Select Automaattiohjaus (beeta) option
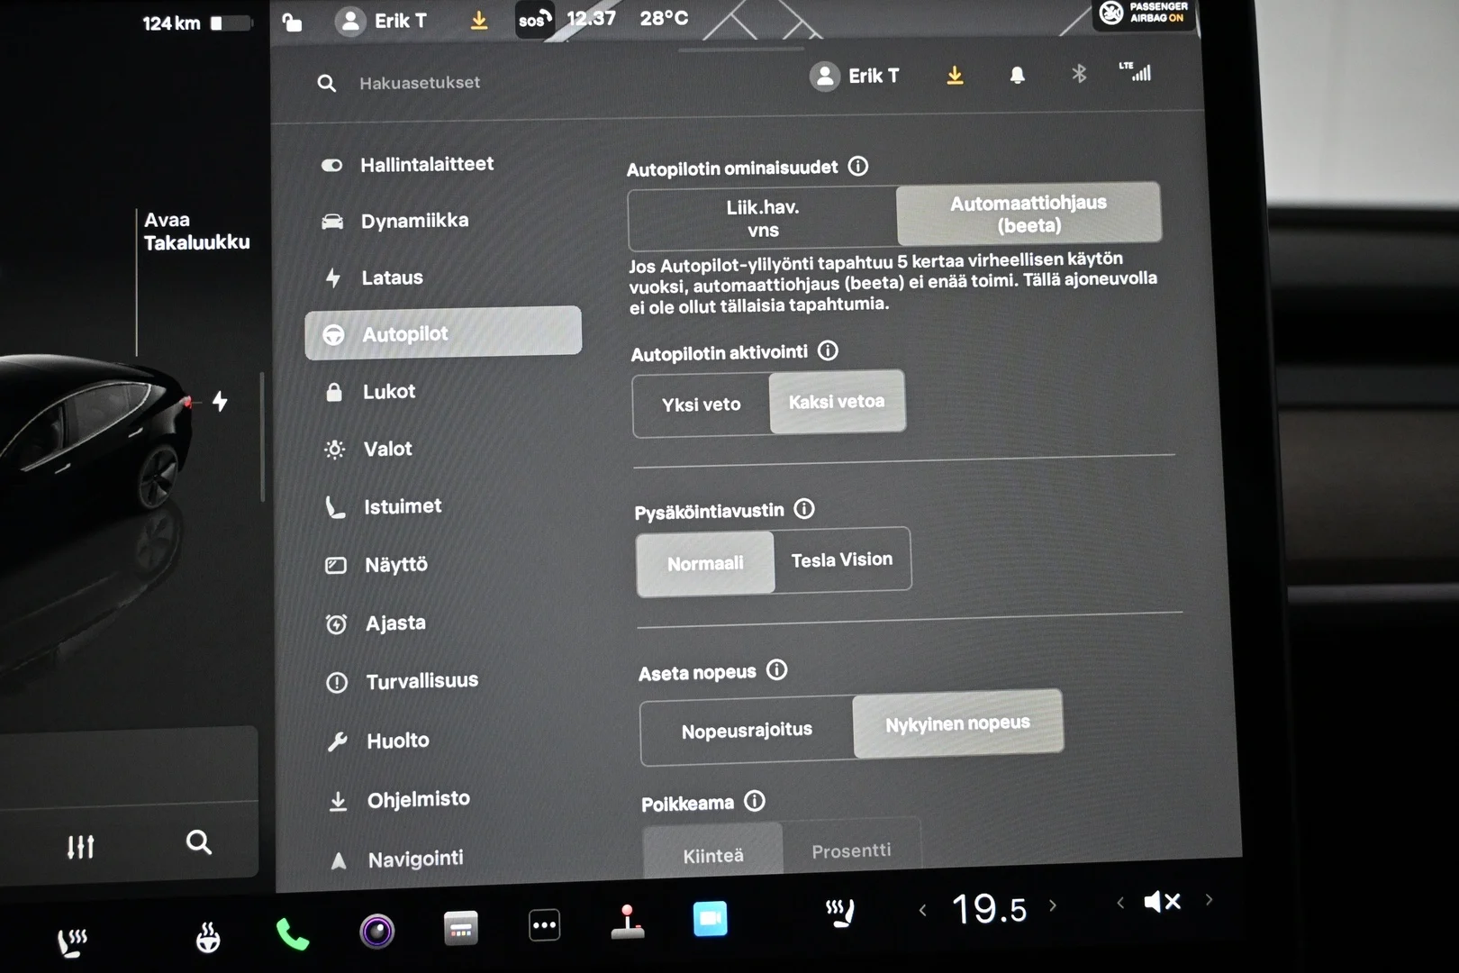The width and height of the screenshot is (1459, 973). point(1029,214)
